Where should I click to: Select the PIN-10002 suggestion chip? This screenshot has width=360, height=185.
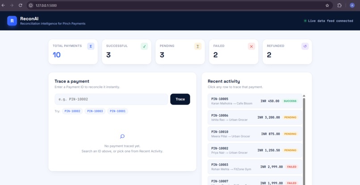click(72, 111)
